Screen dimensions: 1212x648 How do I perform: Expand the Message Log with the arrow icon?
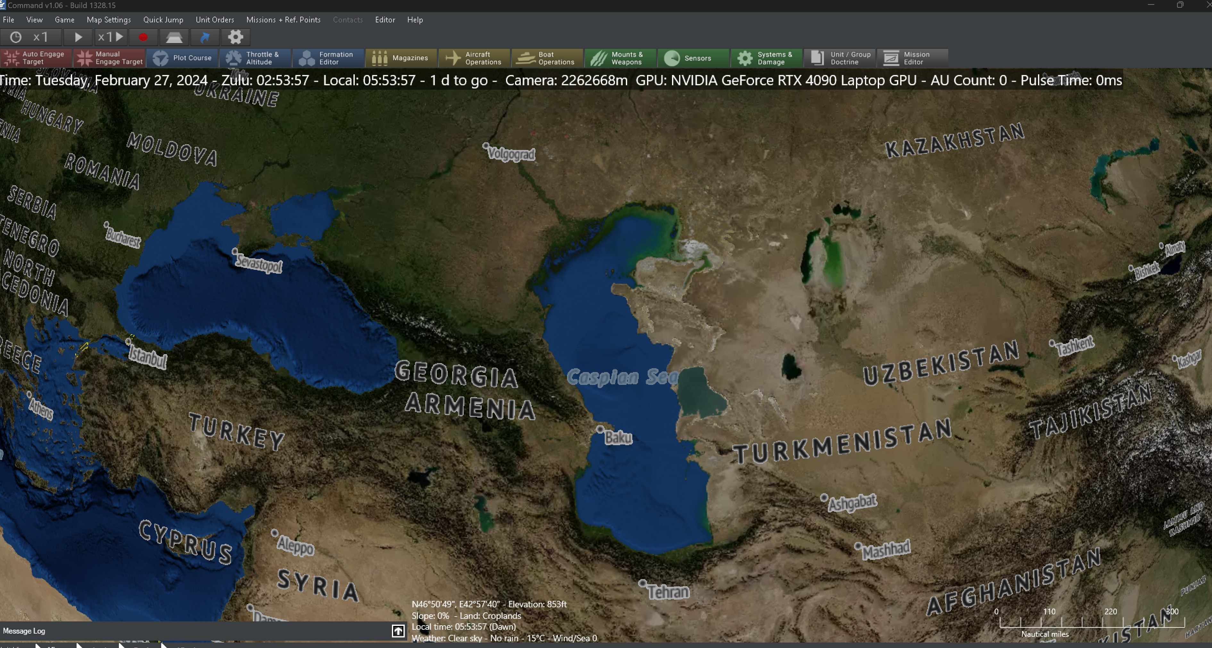click(x=398, y=631)
